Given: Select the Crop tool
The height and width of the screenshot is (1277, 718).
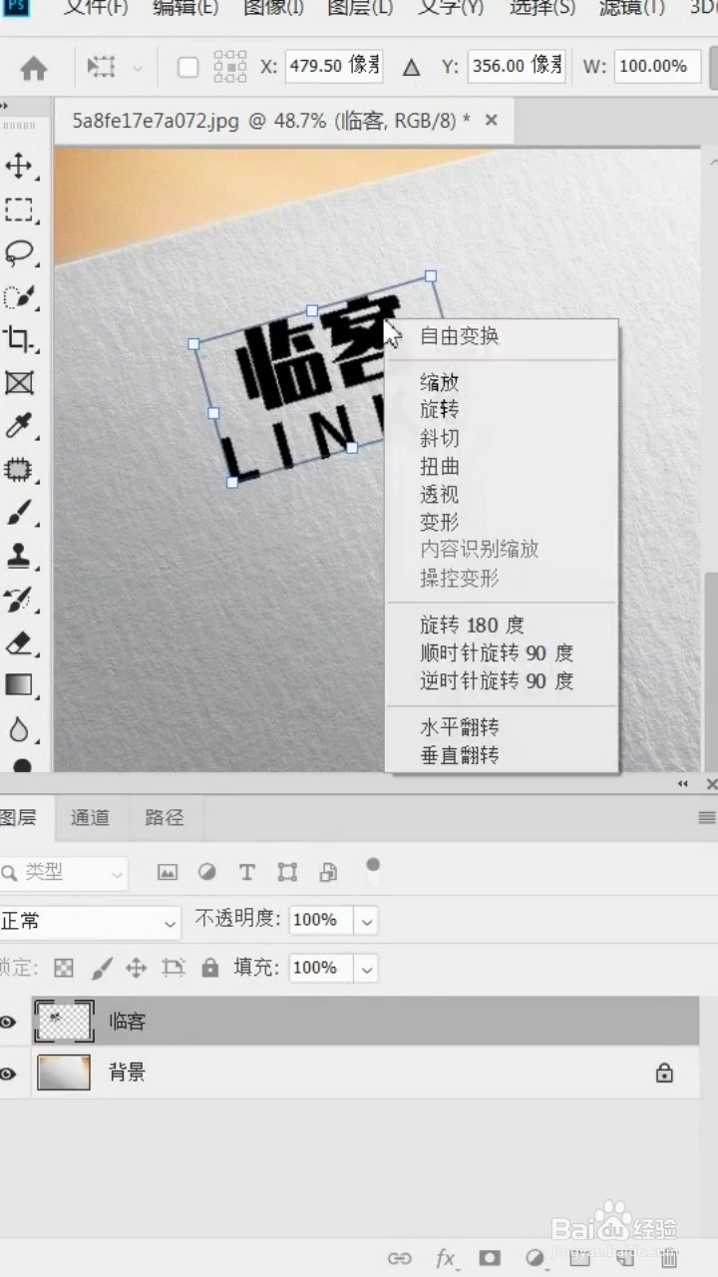Looking at the screenshot, I should pos(19,339).
